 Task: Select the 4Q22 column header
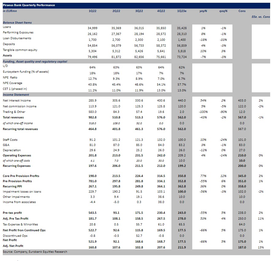tap(161, 11)
